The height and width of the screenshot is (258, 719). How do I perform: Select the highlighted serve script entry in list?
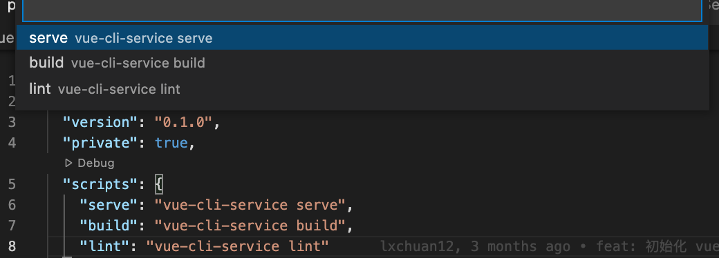tap(362, 37)
